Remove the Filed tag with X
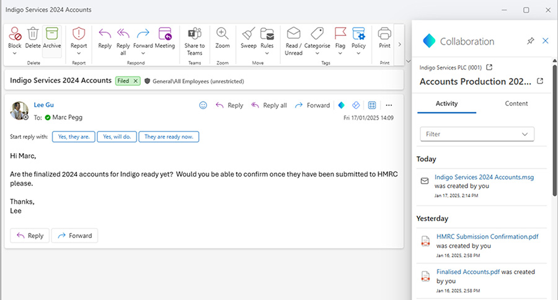558x300 pixels. pos(136,81)
